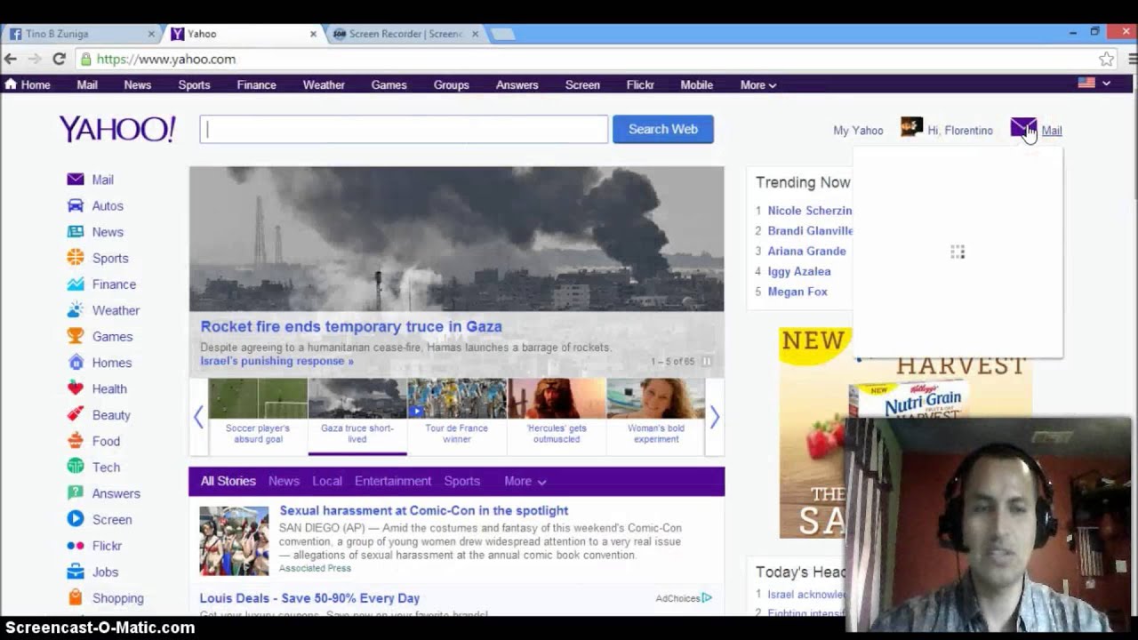
Task: Open the Sports basketball icon in sidebar
Action: [x=76, y=258]
